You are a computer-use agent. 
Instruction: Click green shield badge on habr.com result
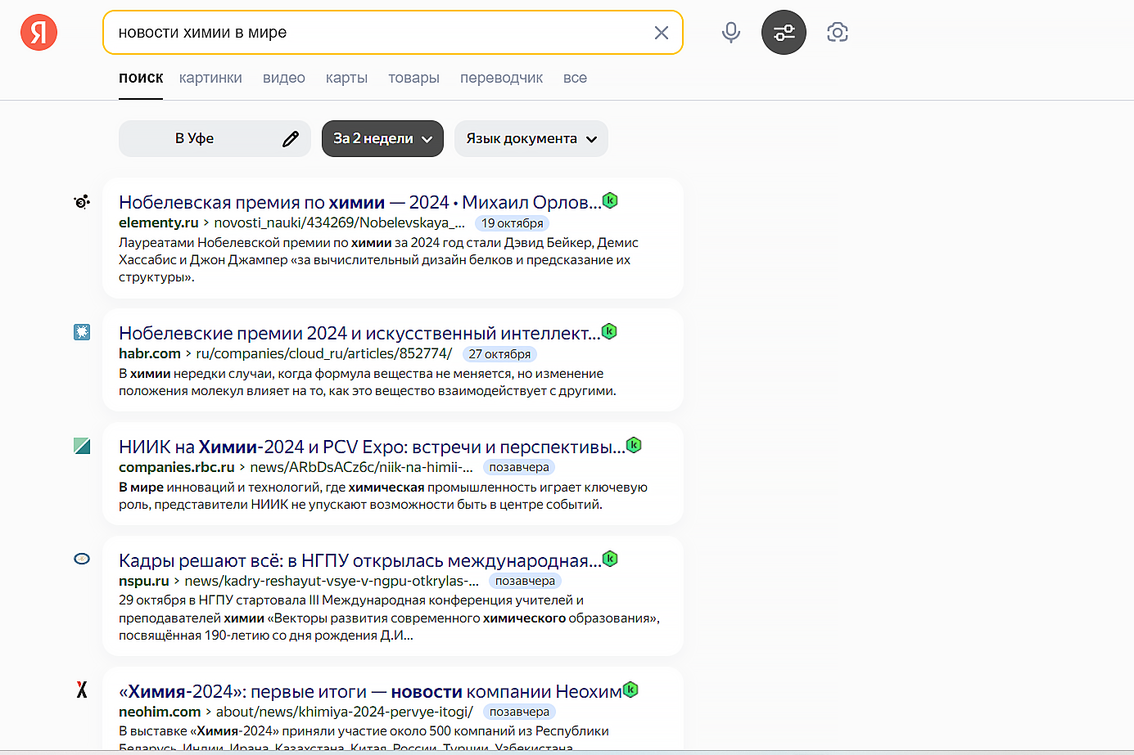click(x=609, y=331)
